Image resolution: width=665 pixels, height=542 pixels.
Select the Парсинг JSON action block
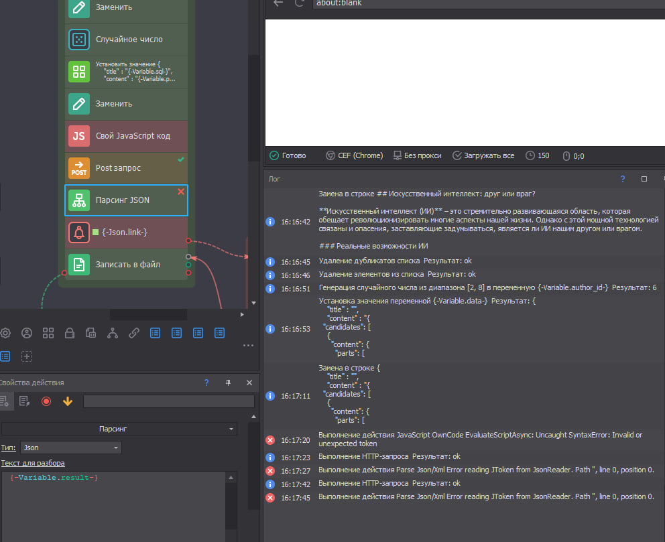(x=127, y=200)
